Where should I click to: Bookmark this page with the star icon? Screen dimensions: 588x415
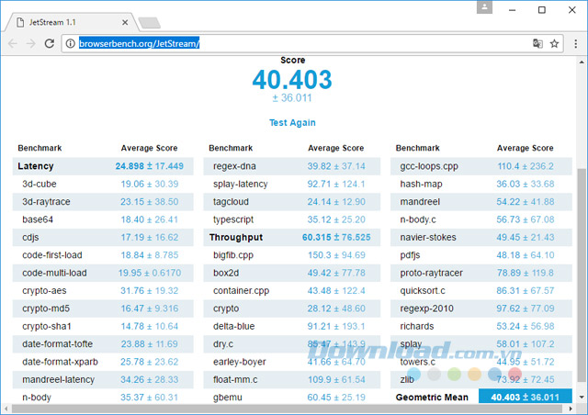555,43
